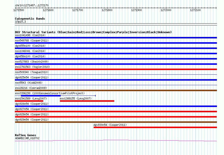Click the short blue bar under esv3396299

(41, 96)
